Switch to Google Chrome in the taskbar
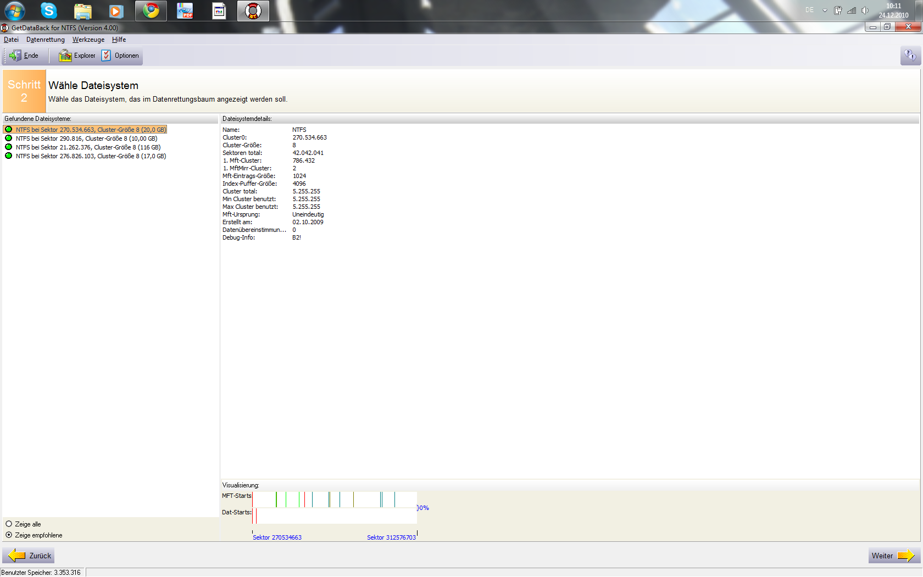 (x=151, y=10)
